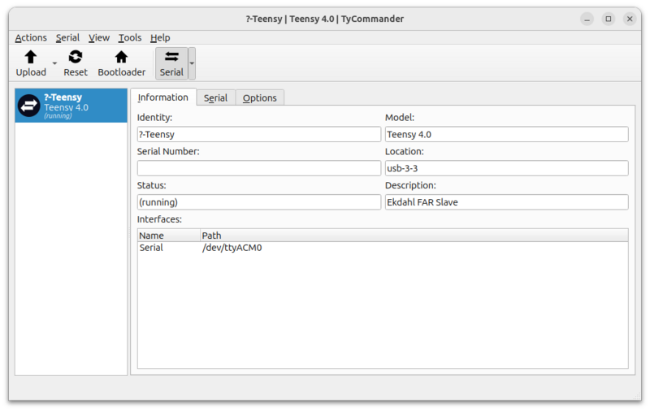Select the /dev/ttyACM0 interface row
The width and height of the screenshot is (650, 411).
point(232,248)
